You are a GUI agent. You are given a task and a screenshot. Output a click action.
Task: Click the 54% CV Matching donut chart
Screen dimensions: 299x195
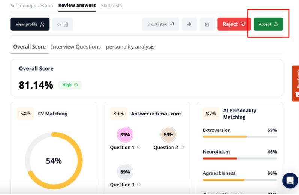(x=54, y=161)
